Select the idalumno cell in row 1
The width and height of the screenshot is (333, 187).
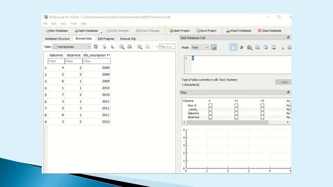point(56,68)
